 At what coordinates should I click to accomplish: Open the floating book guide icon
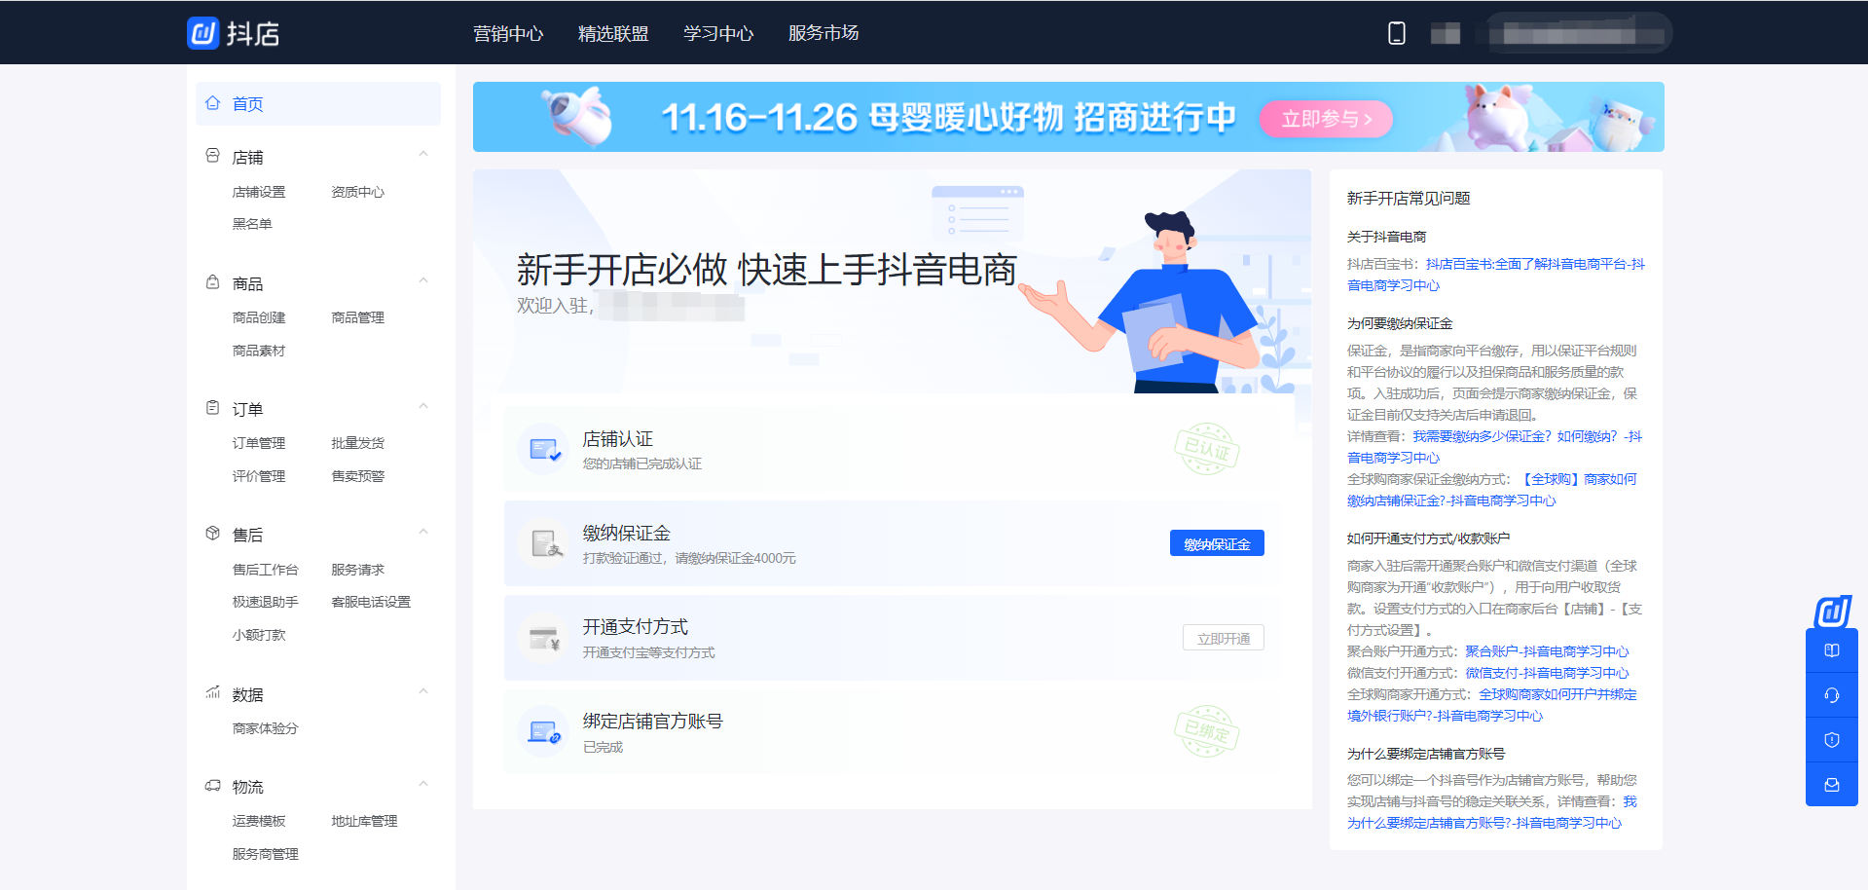(x=1832, y=650)
